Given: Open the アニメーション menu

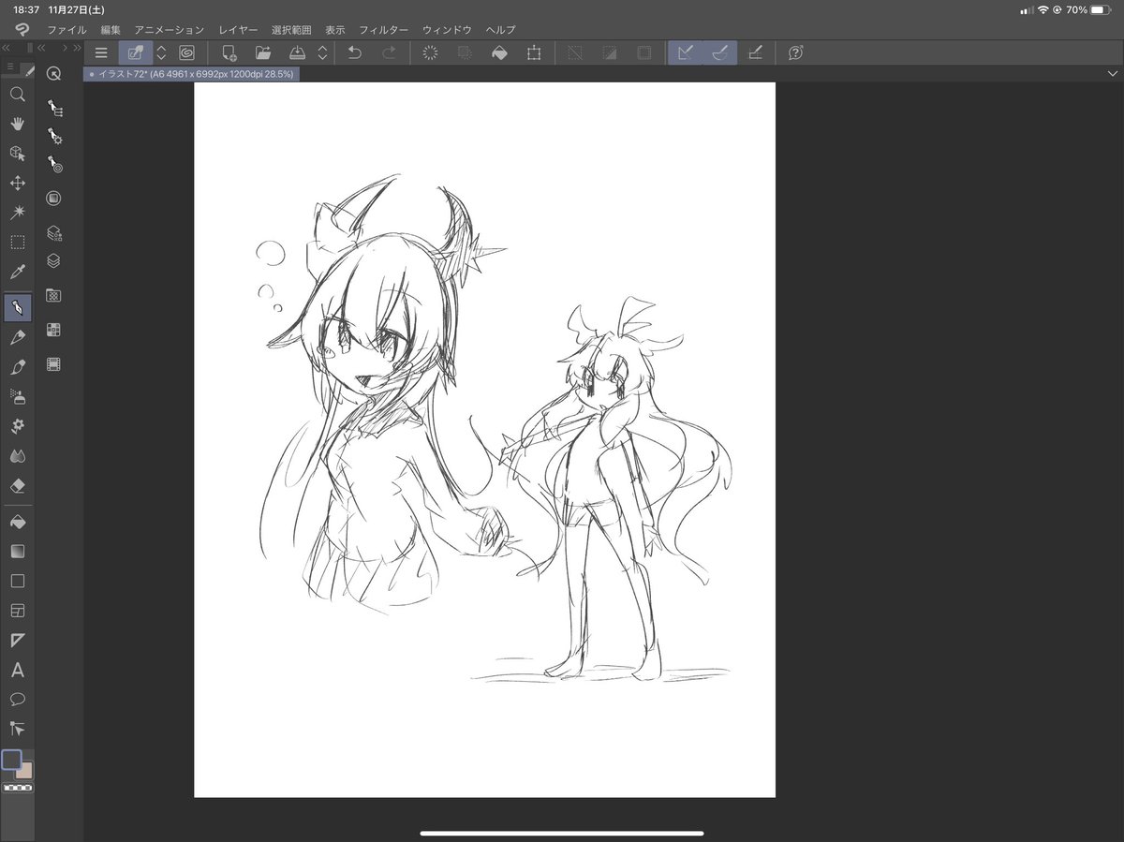Looking at the screenshot, I should click(x=169, y=30).
